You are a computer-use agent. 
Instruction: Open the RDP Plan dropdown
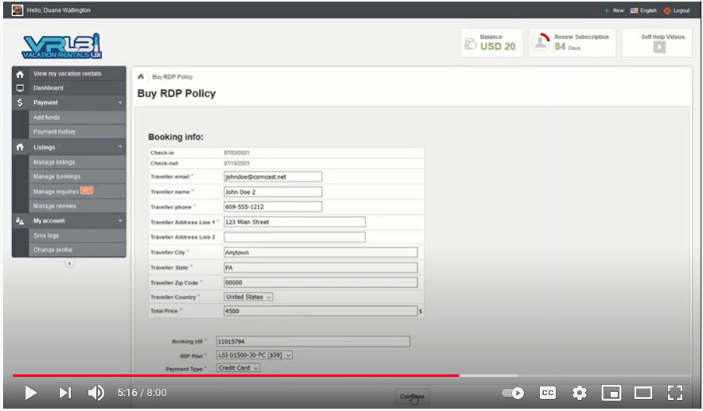(254, 355)
